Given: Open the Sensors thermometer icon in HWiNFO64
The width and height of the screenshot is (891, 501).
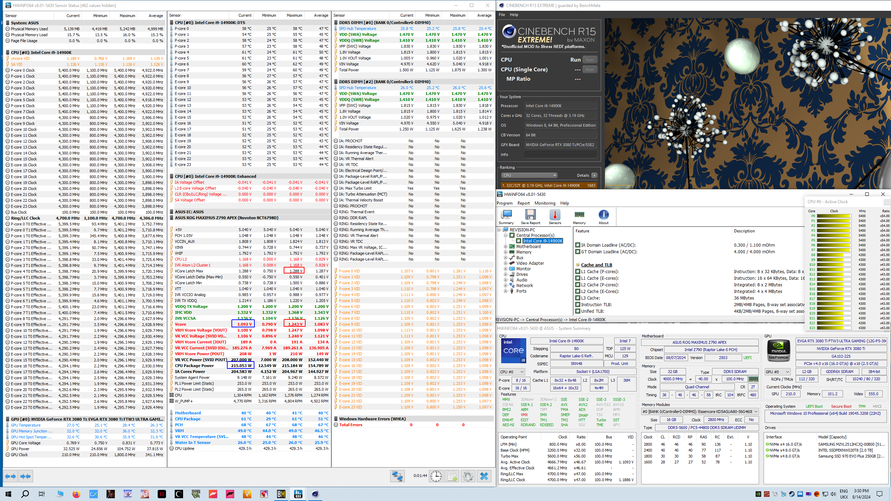Looking at the screenshot, I should click(x=555, y=217).
